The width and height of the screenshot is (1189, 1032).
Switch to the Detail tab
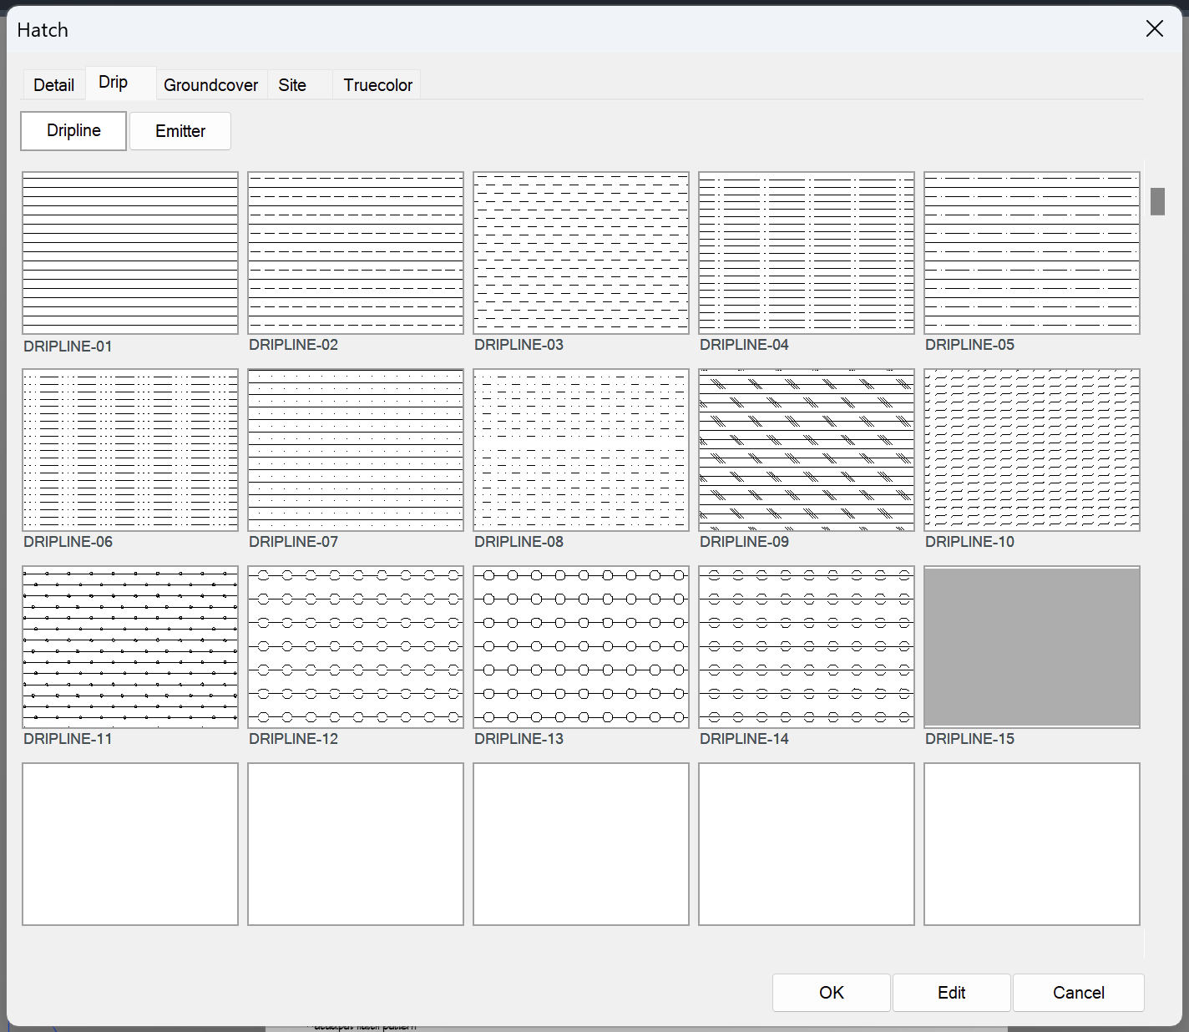pos(54,85)
